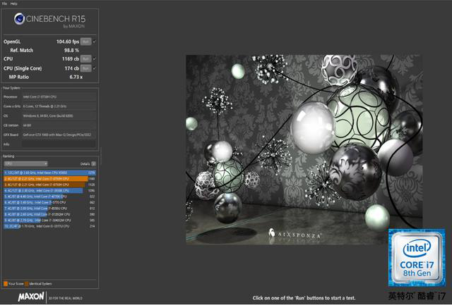
Task: Click the MP Ratio 6.73 x value
Action: coord(76,77)
